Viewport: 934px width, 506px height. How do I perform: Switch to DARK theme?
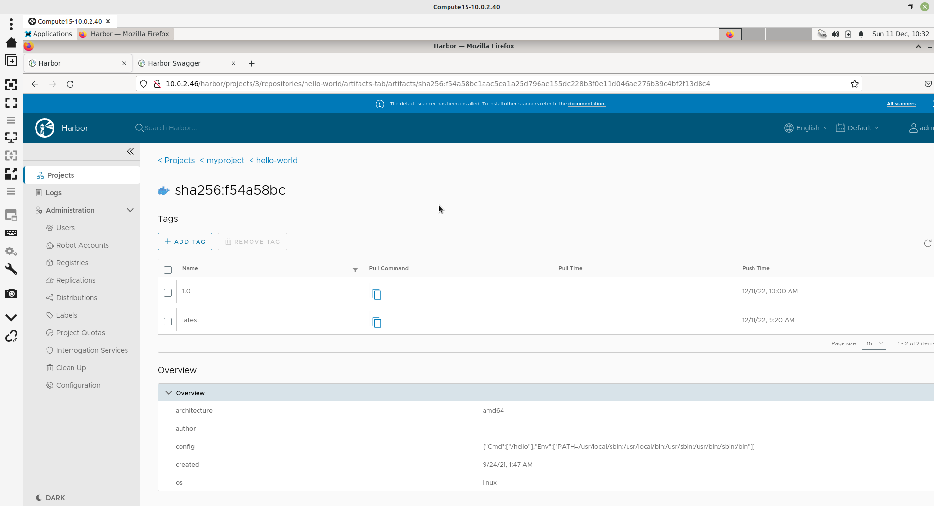pyautogui.click(x=51, y=498)
